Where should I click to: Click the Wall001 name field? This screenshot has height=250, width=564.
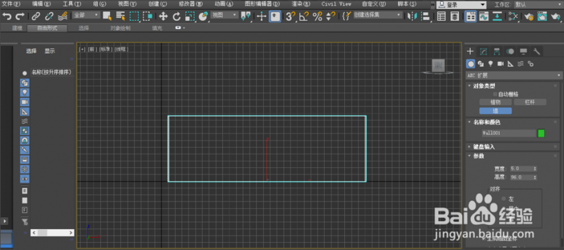[509, 133]
